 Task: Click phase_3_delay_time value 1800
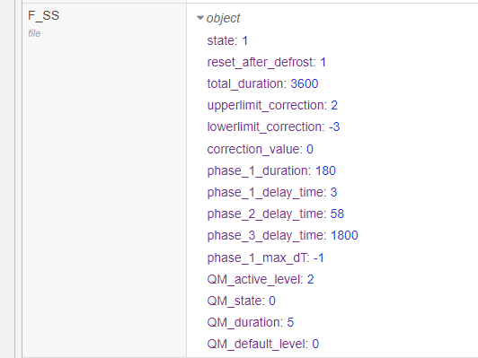[344, 235]
